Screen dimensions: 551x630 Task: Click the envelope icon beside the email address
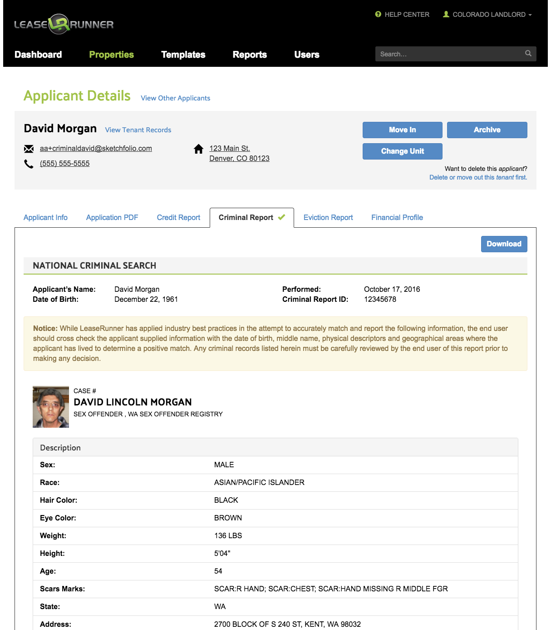[29, 148]
